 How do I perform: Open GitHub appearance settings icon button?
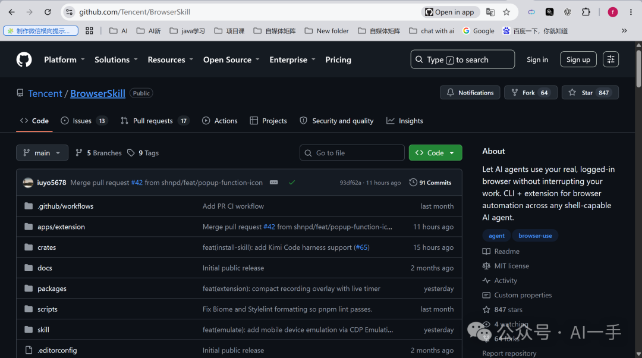(x=610, y=59)
